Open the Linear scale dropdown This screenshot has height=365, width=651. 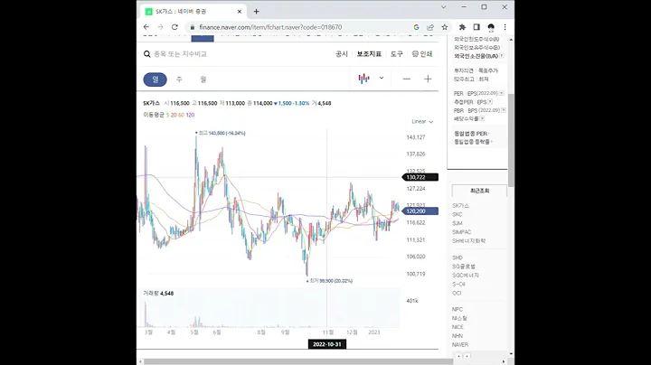pos(422,122)
